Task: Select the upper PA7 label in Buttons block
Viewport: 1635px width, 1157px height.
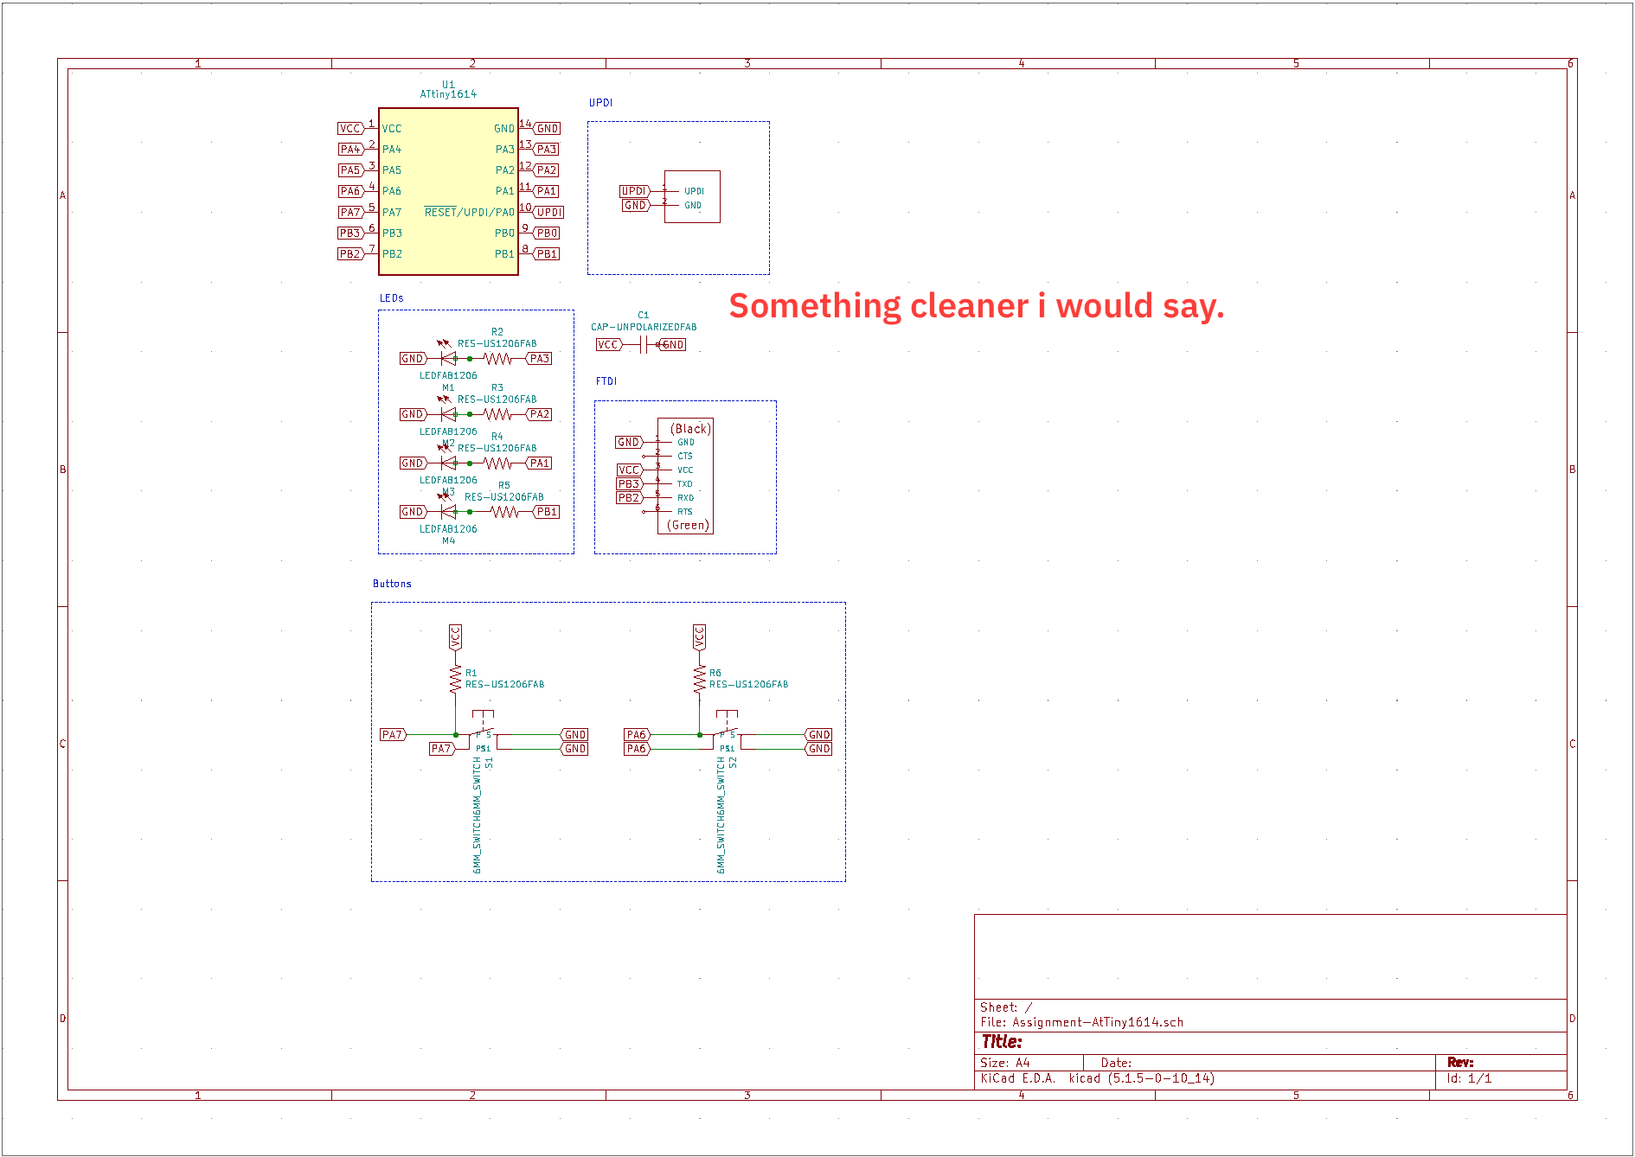Action: pos(393,735)
